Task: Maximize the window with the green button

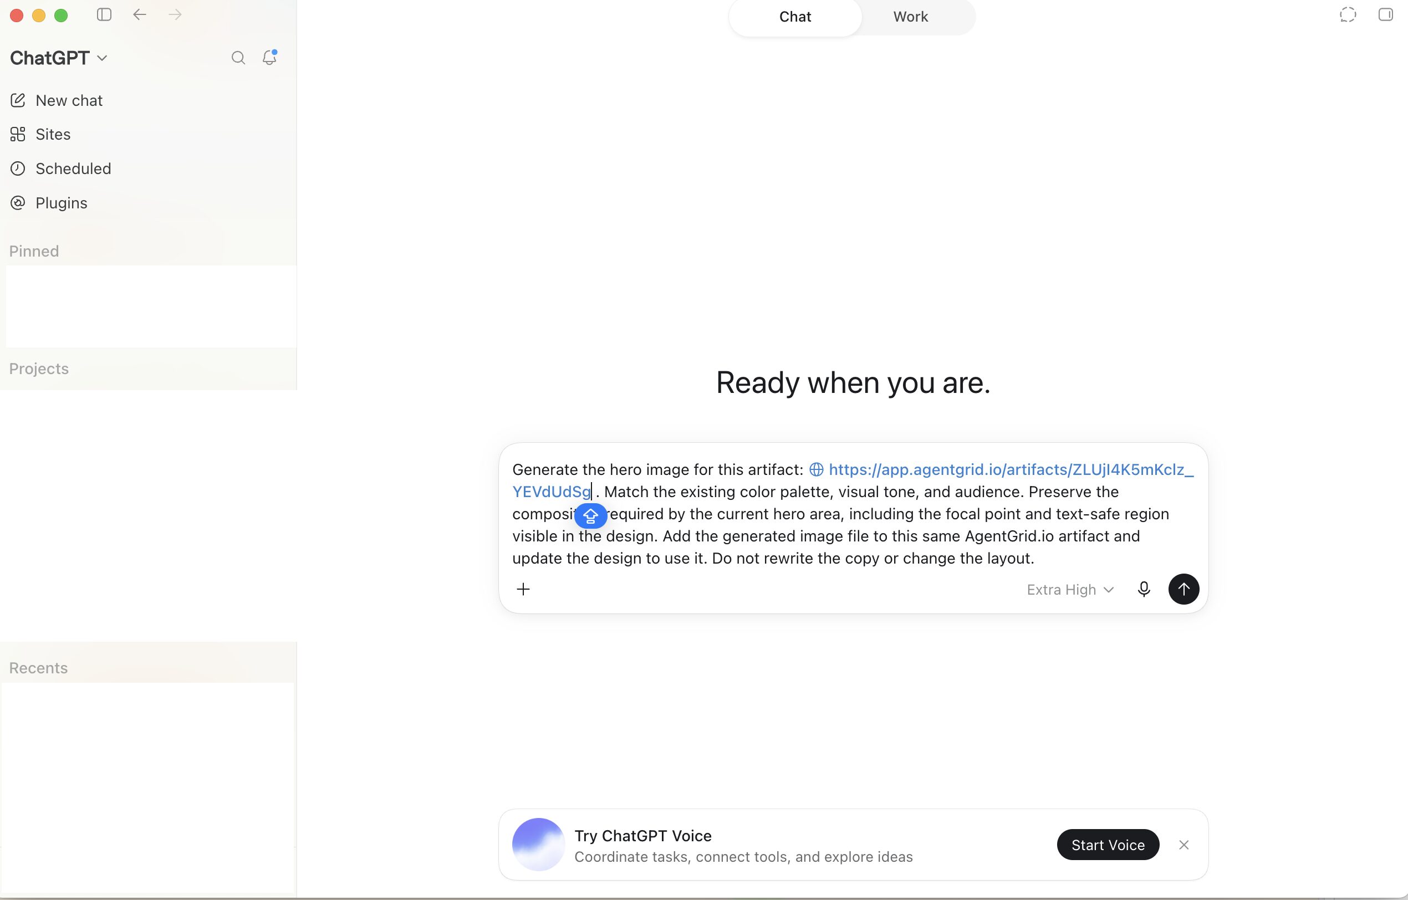Action: point(61,15)
